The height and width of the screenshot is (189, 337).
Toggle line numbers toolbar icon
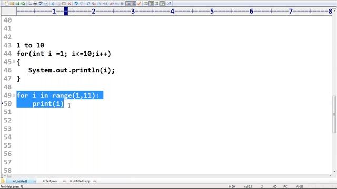pyautogui.click(x=133, y=4)
